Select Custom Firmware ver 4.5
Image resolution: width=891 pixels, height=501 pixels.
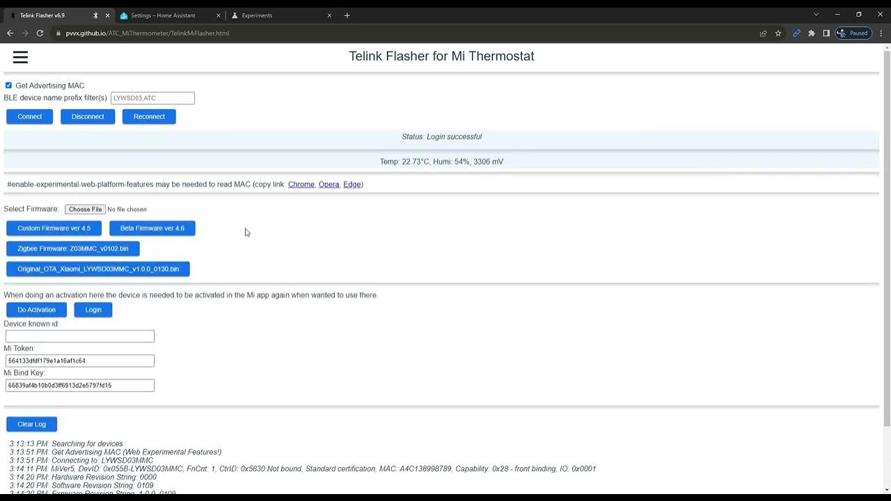[x=54, y=228]
